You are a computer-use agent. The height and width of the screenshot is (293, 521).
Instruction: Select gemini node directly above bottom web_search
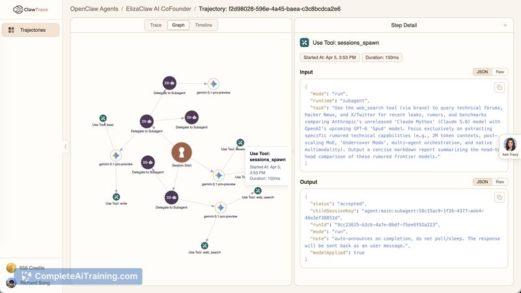click(x=220, y=208)
